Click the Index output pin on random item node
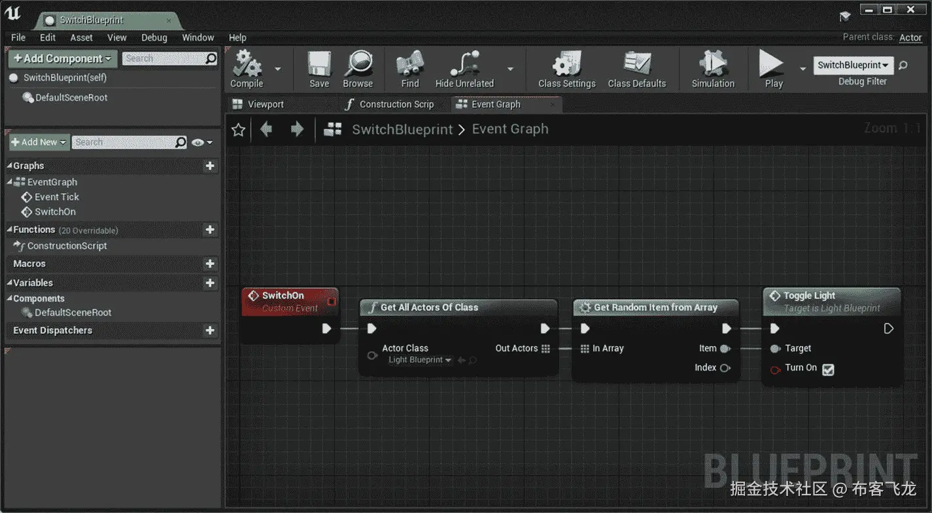This screenshot has height=513, width=932. coord(725,368)
